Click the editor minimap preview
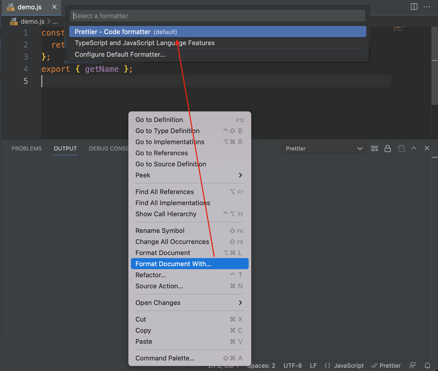 coord(399,29)
